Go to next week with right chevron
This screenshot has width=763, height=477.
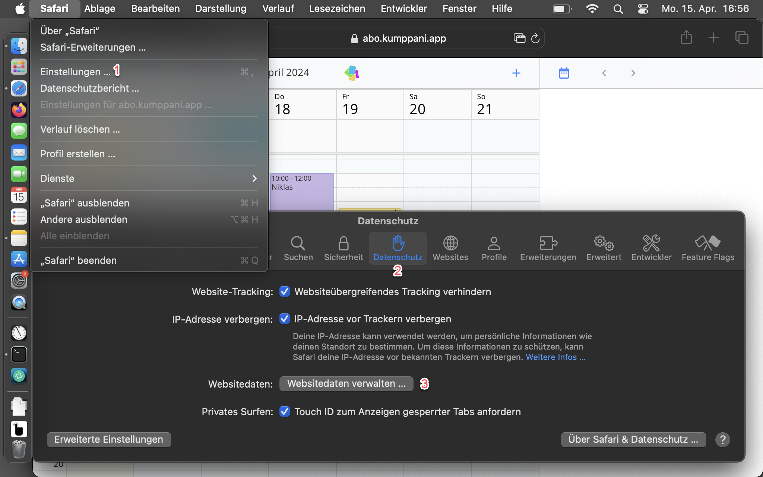tap(633, 73)
